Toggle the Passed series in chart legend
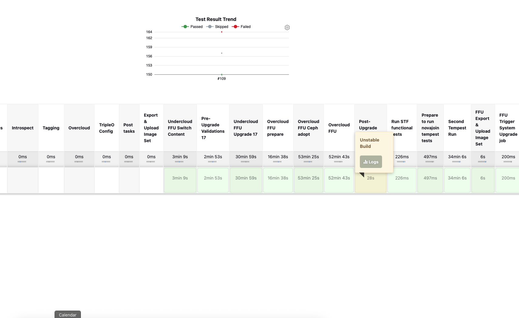The width and height of the screenshot is (519, 318). pos(192,27)
